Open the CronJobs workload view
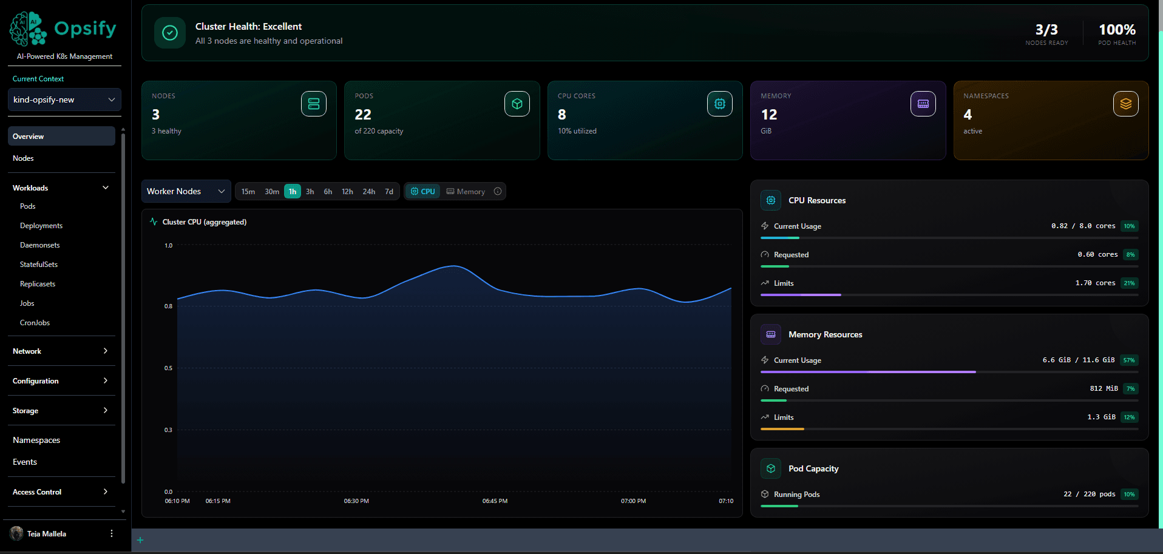Screen dimensions: 1163x554 [35, 322]
